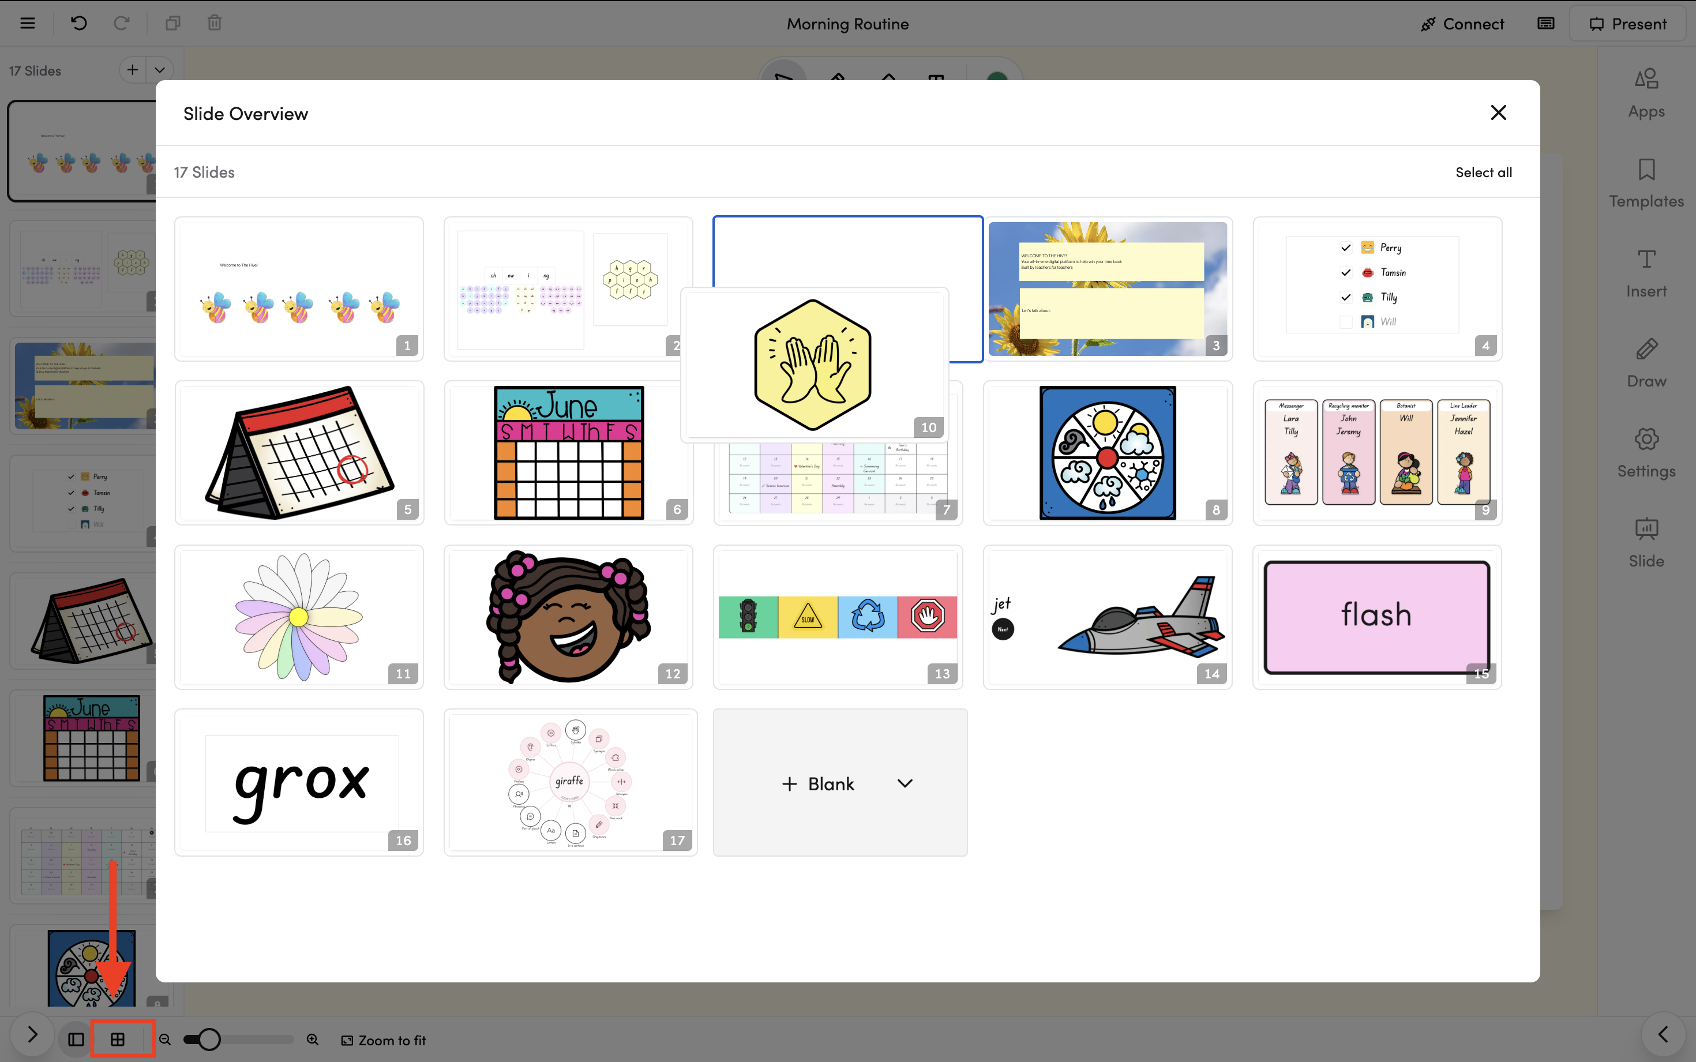Click the undo arrow icon

pyautogui.click(x=78, y=23)
